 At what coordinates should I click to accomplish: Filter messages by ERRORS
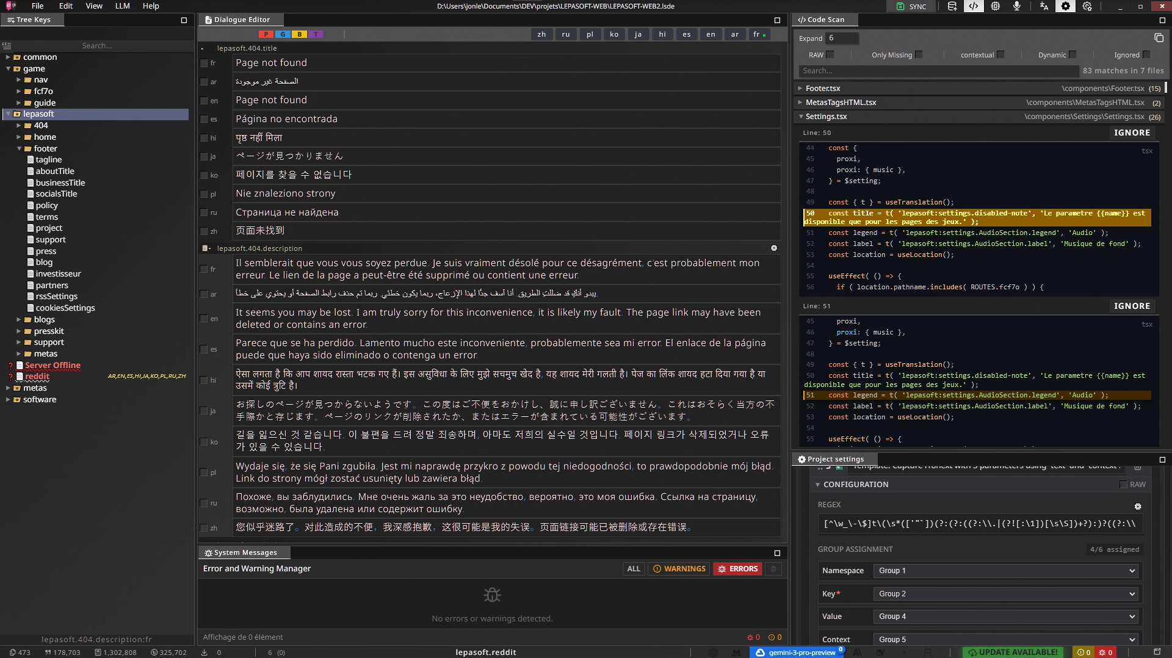pyautogui.click(x=737, y=569)
